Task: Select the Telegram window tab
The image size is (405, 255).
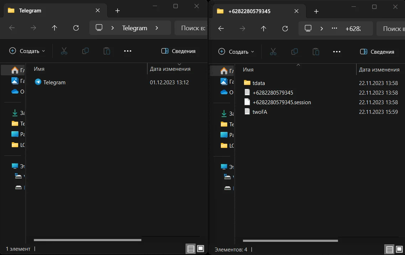Action: 55,11
